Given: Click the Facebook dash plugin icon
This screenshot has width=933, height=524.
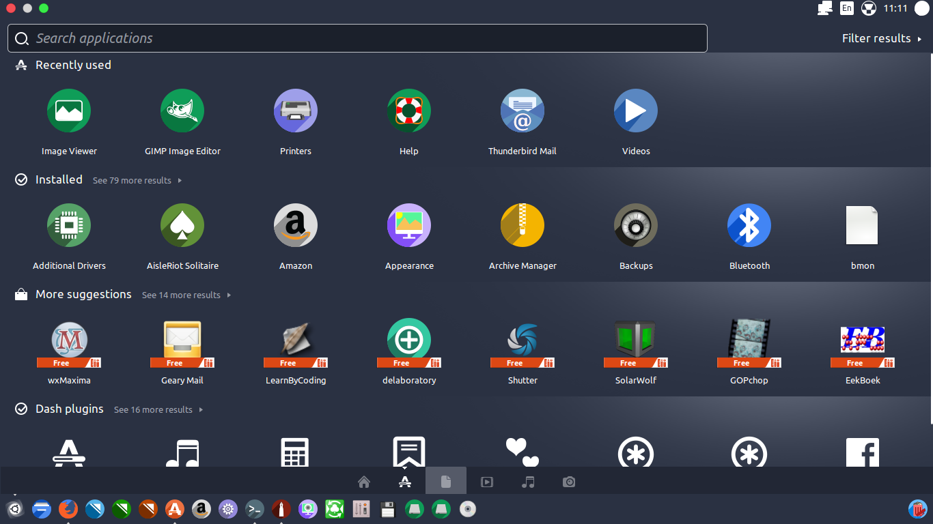Looking at the screenshot, I should click(863, 452).
